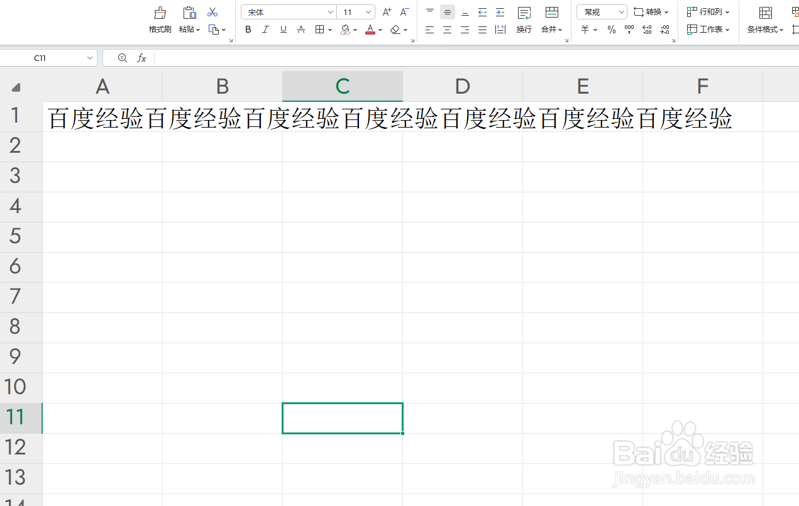This screenshot has height=506, width=799.
Task: Click the merge cells (合并) button
Action: point(551,20)
